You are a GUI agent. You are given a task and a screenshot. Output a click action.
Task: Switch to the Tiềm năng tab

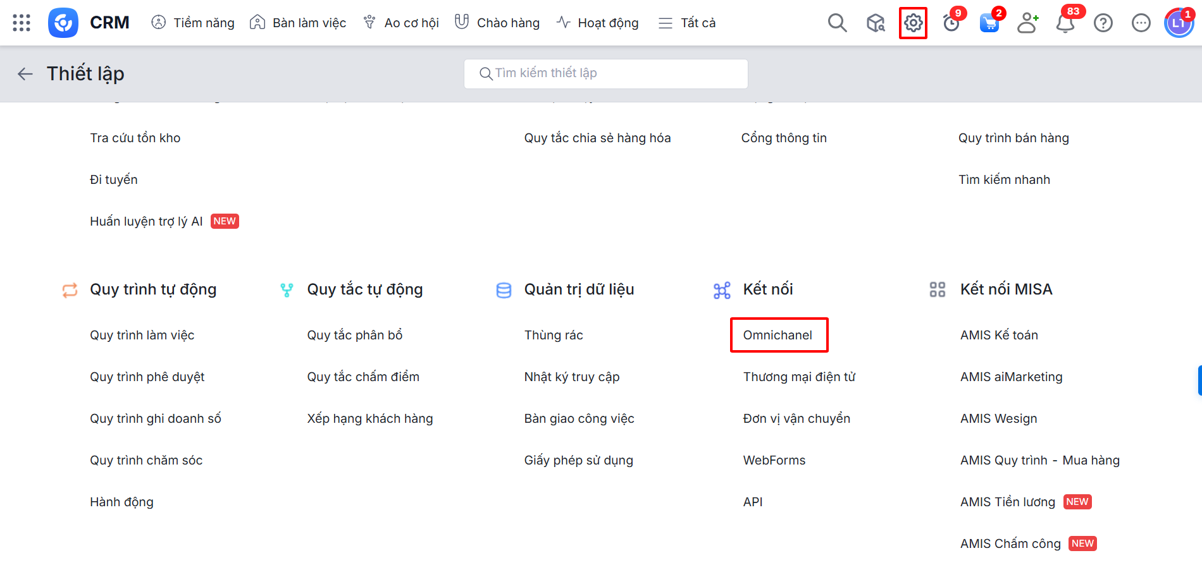click(x=193, y=23)
